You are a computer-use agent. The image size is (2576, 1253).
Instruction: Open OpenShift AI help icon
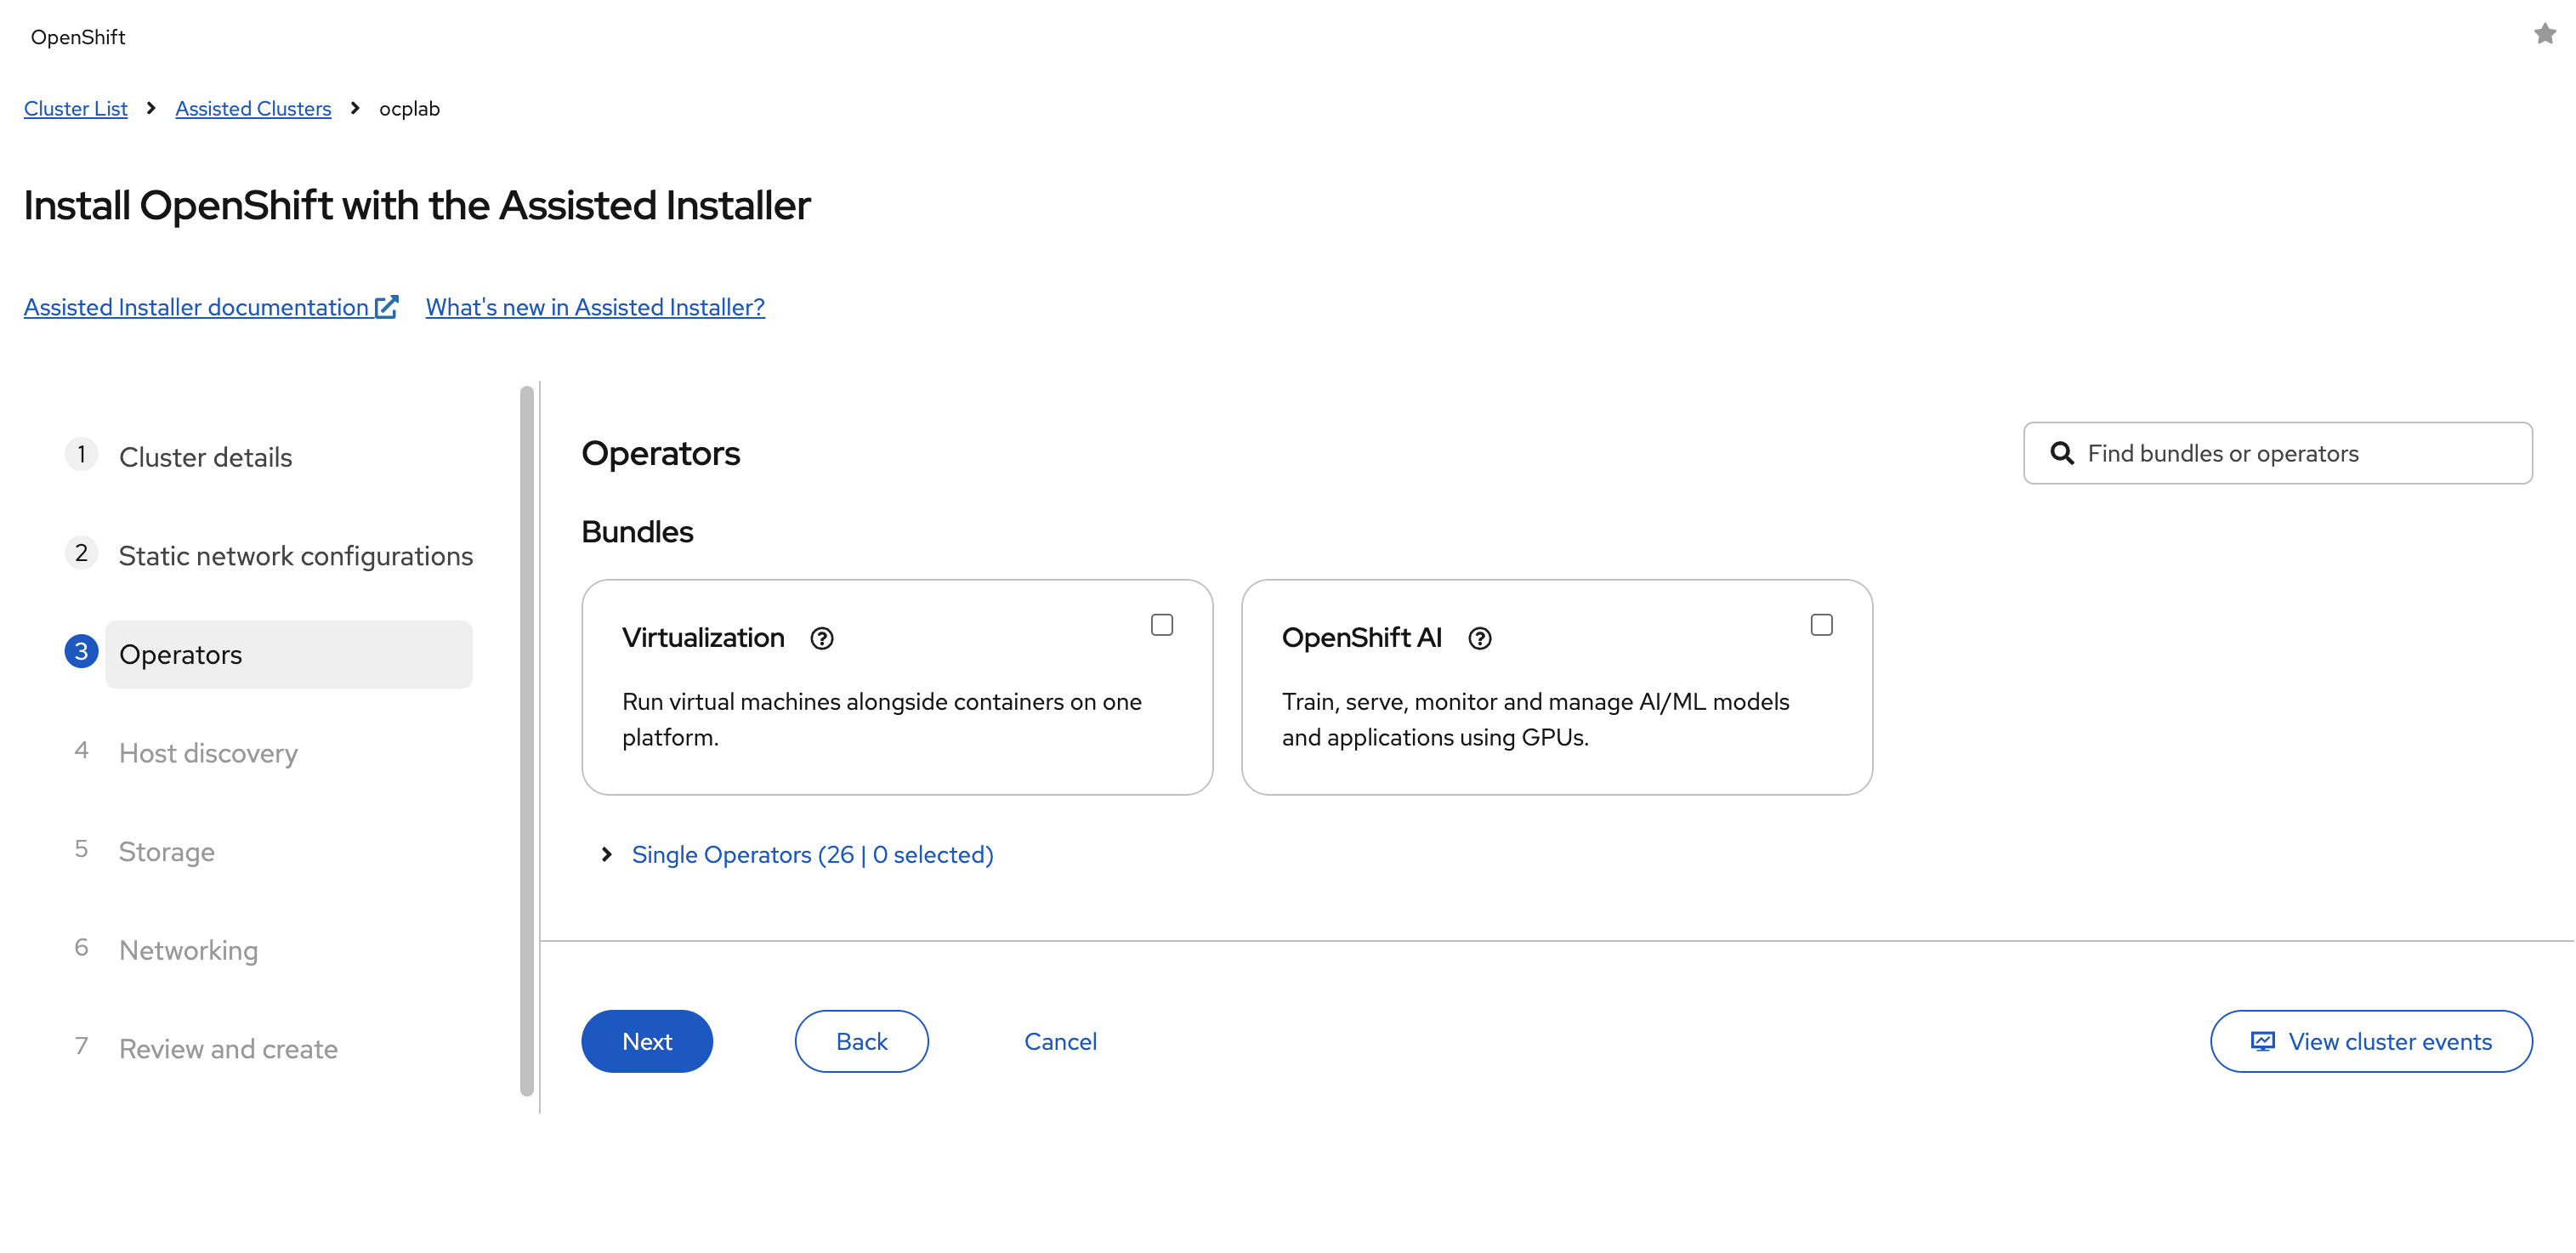click(x=1479, y=638)
